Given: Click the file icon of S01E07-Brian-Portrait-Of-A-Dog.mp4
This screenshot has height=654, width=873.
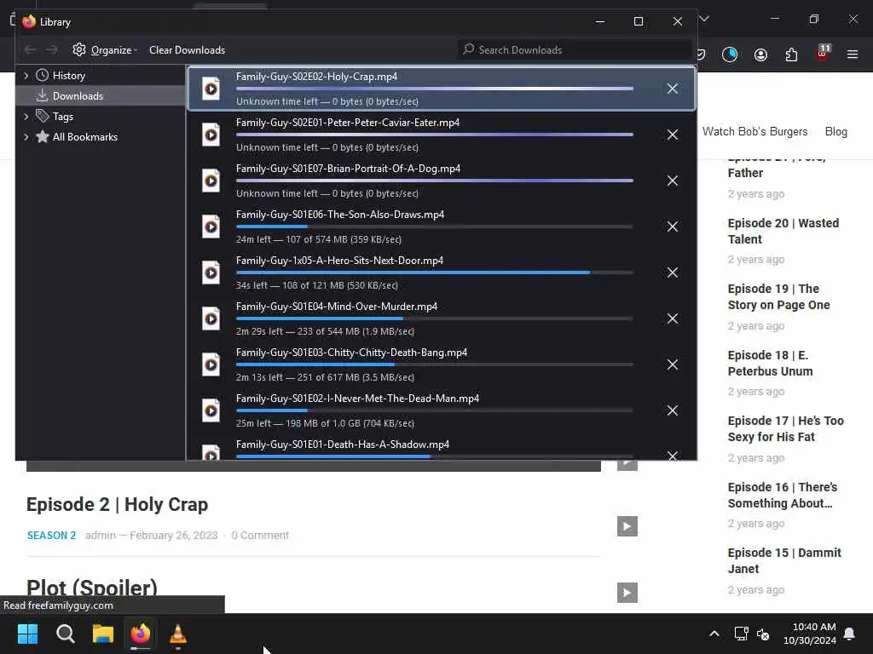Looking at the screenshot, I should (x=211, y=181).
